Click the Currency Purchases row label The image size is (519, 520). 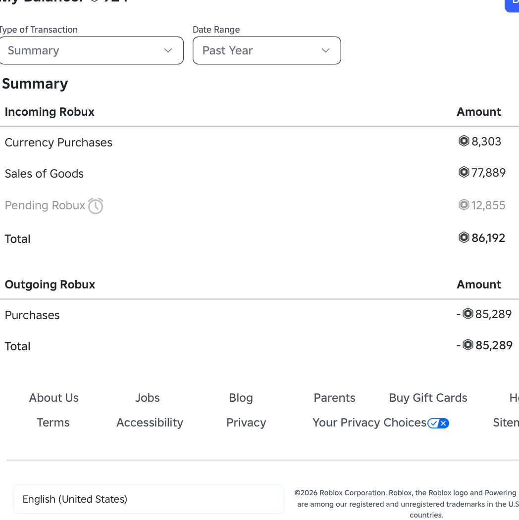58,142
